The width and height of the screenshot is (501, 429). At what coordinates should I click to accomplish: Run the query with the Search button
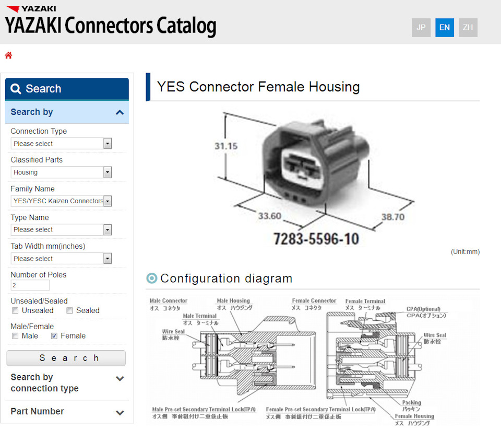(x=66, y=358)
